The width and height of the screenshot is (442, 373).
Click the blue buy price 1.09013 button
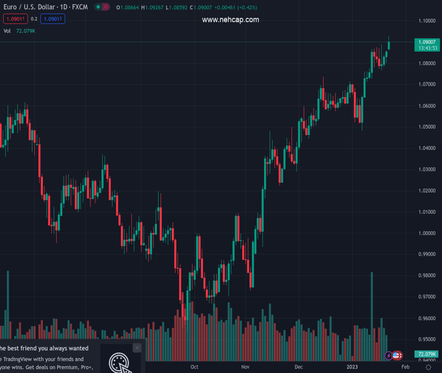pos(53,19)
